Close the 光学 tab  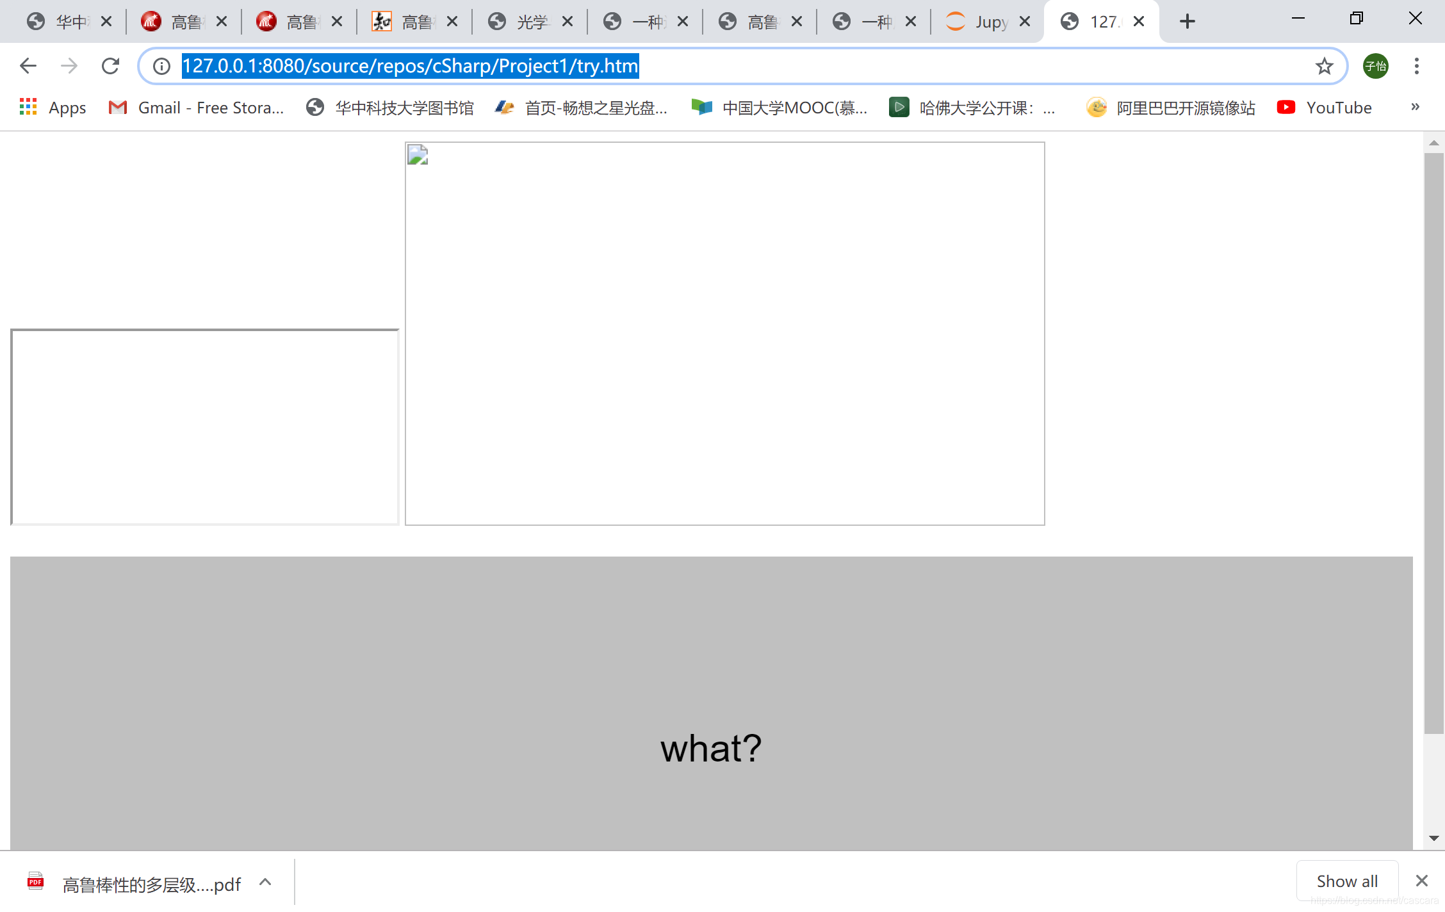[x=567, y=22]
